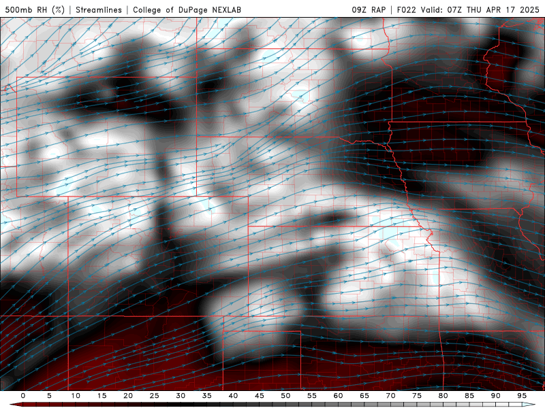Click the "75" value on the color scale
This screenshot has width=545, height=408.
pyautogui.click(x=417, y=396)
